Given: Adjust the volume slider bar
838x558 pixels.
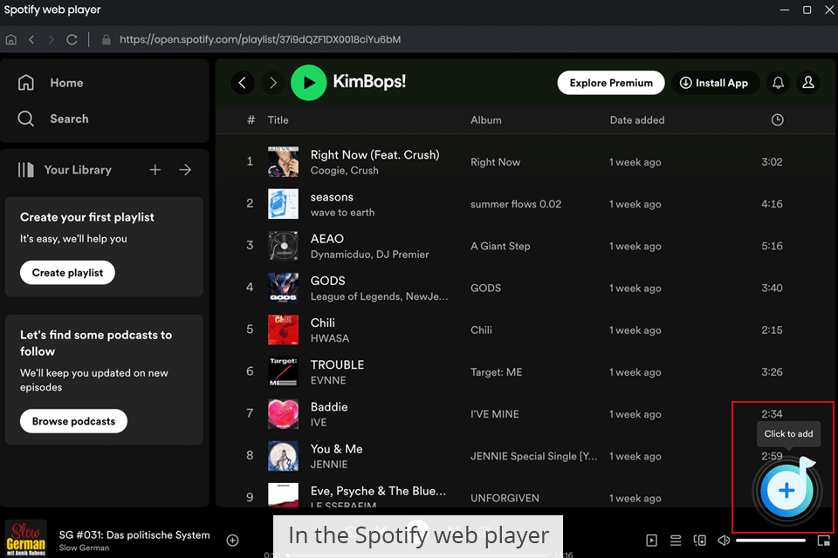Looking at the screenshot, I should (770, 541).
